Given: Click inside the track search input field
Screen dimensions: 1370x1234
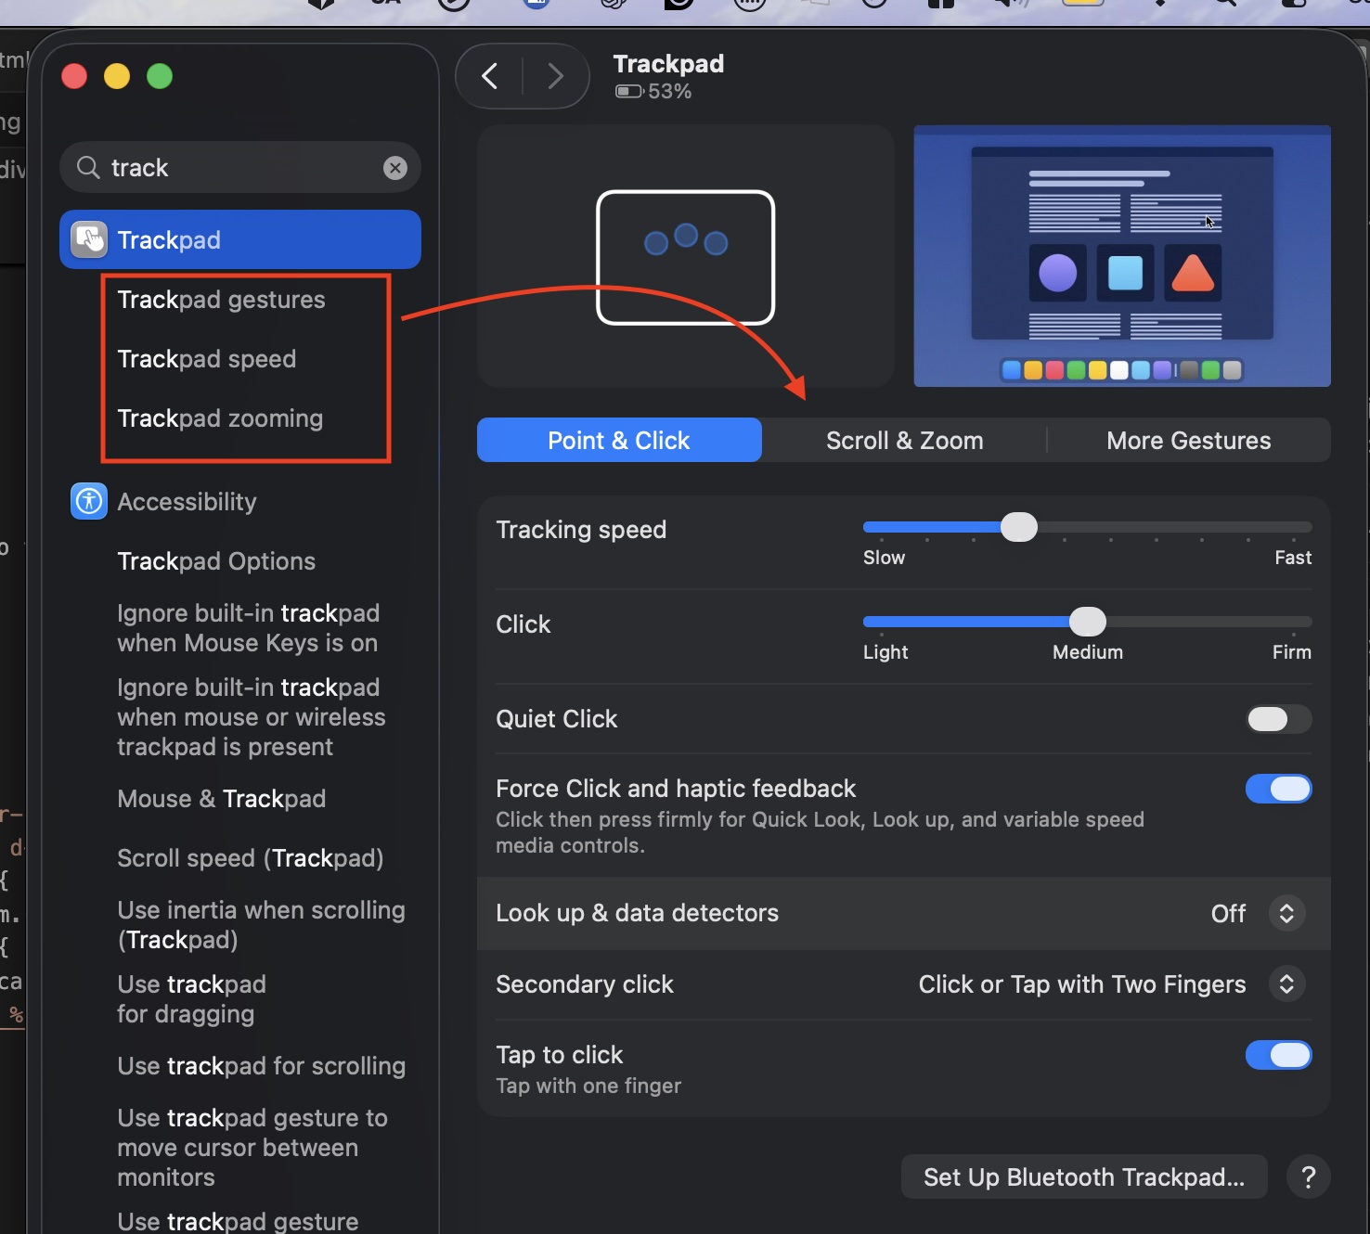Looking at the screenshot, I should [232, 168].
